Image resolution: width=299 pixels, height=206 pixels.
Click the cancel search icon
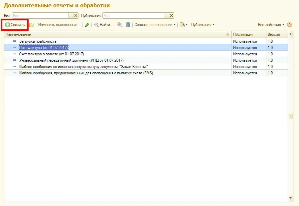120,25
